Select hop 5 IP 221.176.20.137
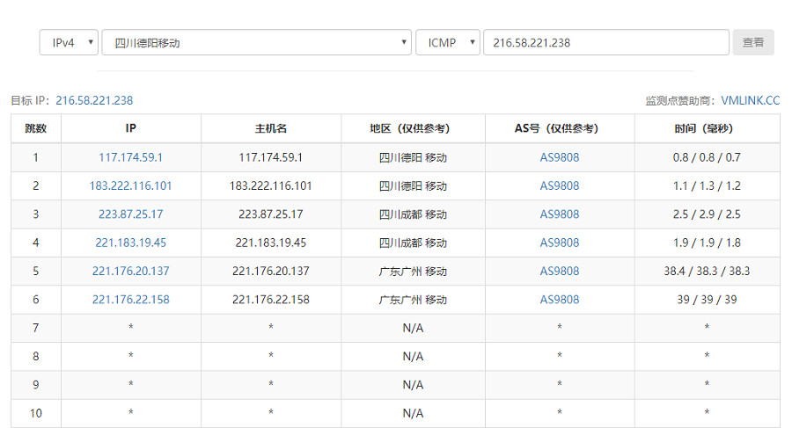Screen dimensions: 792x428 (130, 271)
